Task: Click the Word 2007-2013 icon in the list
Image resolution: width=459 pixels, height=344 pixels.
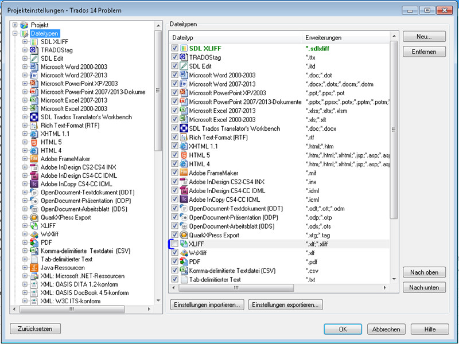Action: coord(184,84)
